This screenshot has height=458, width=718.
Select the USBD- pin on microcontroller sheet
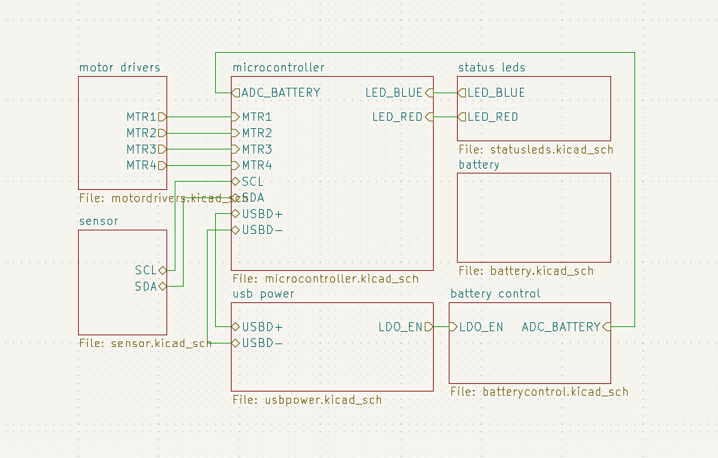tap(257, 230)
